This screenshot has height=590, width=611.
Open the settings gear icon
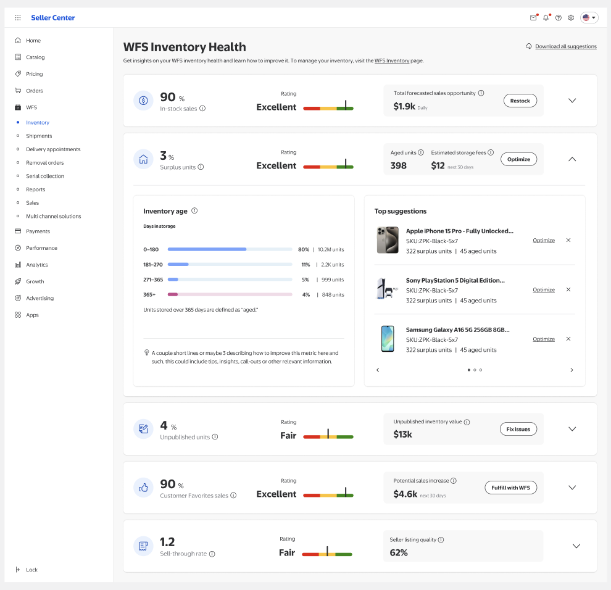pos(571,18)
